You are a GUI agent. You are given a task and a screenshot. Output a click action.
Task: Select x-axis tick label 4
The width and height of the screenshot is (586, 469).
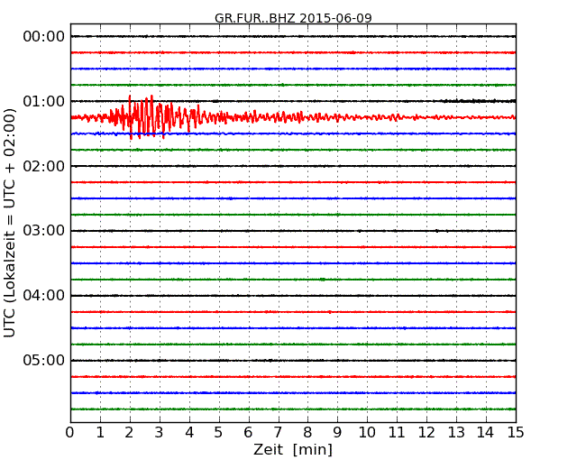(189, 433)
